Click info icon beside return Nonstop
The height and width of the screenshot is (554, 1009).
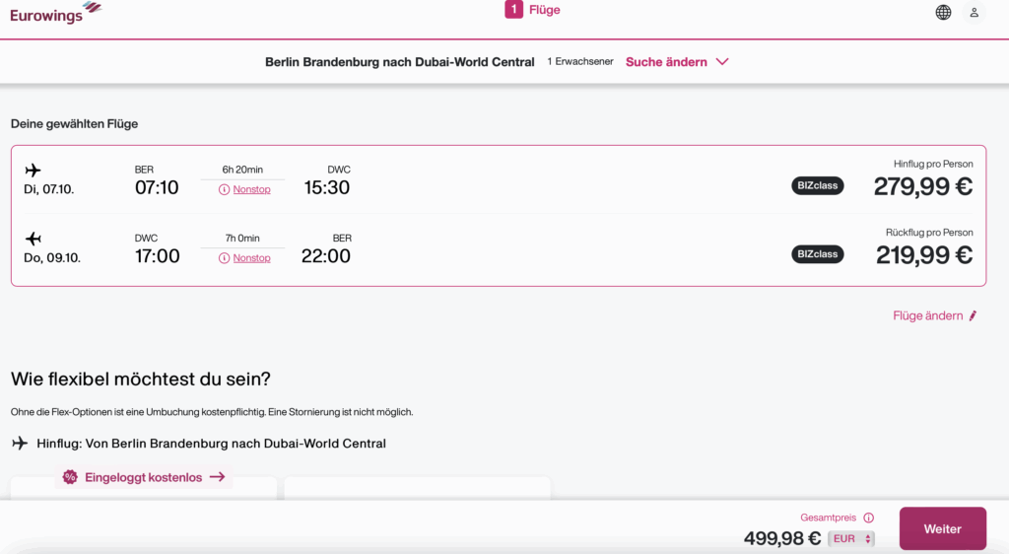(224, 258)
